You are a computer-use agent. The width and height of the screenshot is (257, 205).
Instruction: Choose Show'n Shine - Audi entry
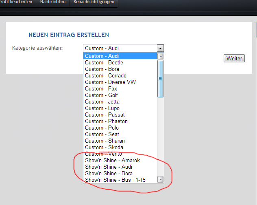109,167
